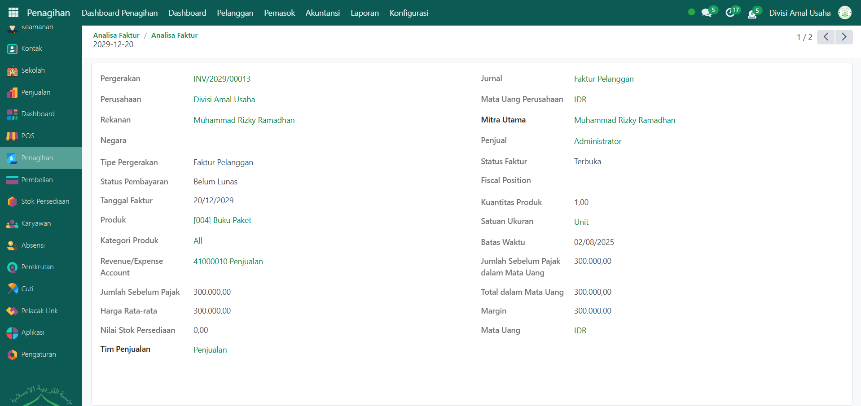861x406 pixels.
Task: Expand the Akuntansi menu
Action: [x=322, y=13]
